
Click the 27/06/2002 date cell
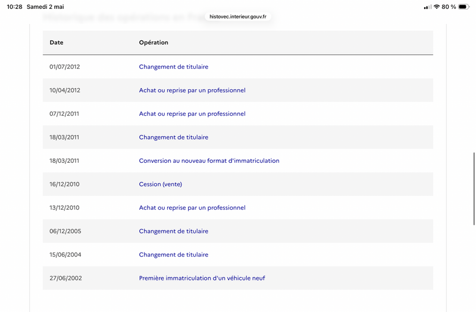coord(65,278)
